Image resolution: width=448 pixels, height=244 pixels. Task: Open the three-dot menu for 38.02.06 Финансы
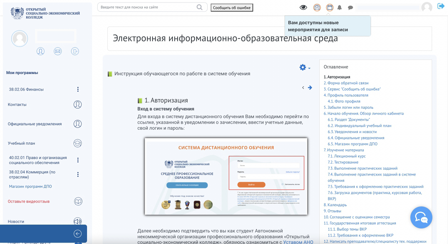click(78, 89)
